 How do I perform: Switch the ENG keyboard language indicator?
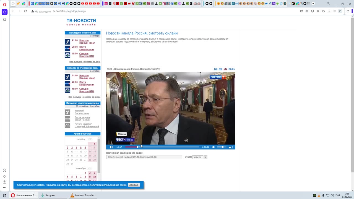tap(338, 195)
